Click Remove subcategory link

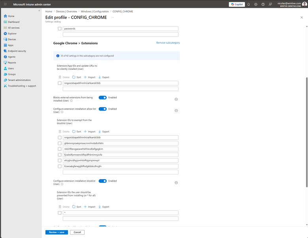[x=168, y=43]
